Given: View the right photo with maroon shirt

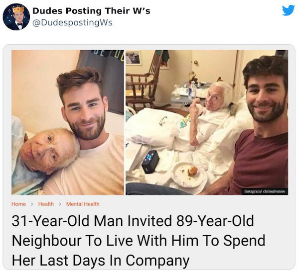Looking at the screenshot, I should pyautogui.click(x=207, y=122).
